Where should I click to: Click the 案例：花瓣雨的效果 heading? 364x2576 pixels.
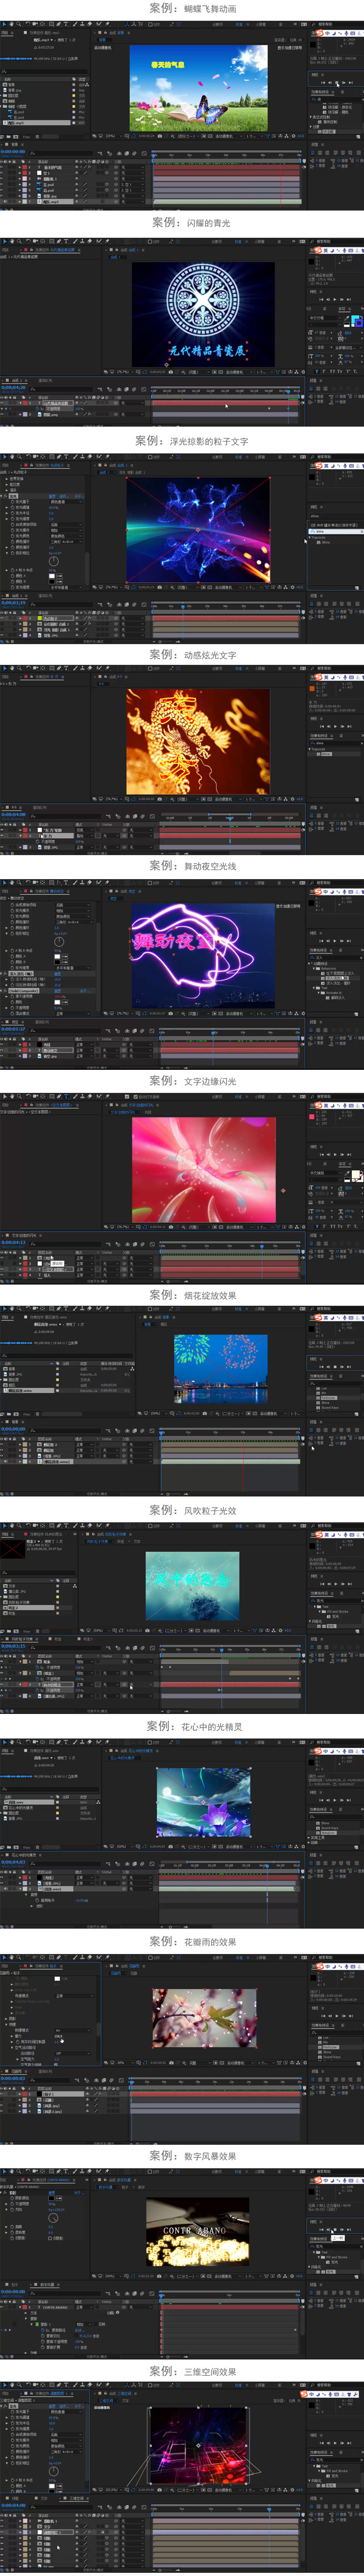[x=193, y=1941]
